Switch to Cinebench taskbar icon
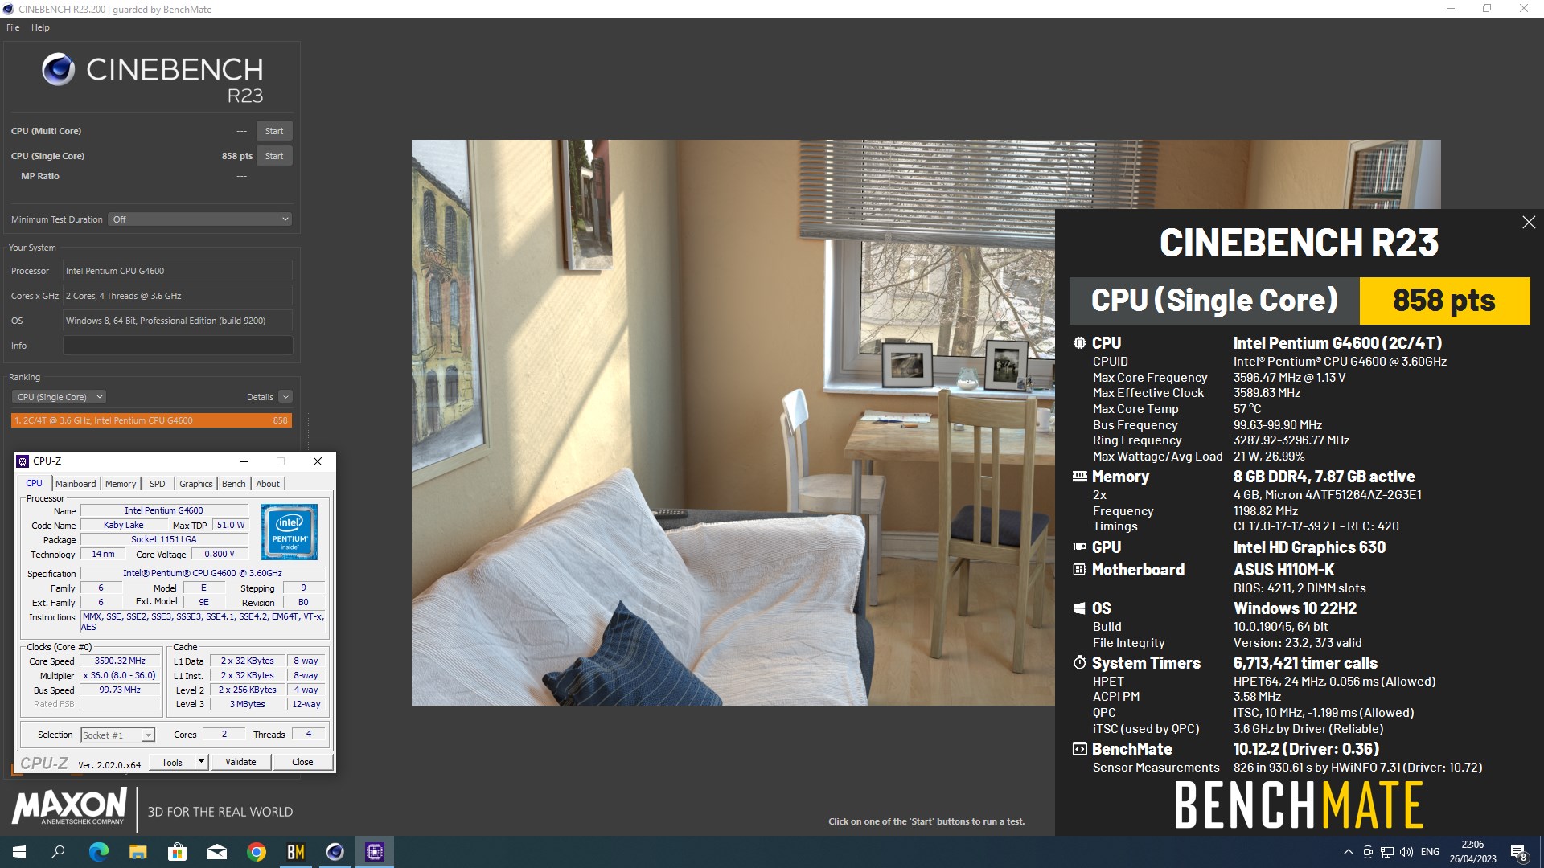1544x868 pixels. coord(335,852)
